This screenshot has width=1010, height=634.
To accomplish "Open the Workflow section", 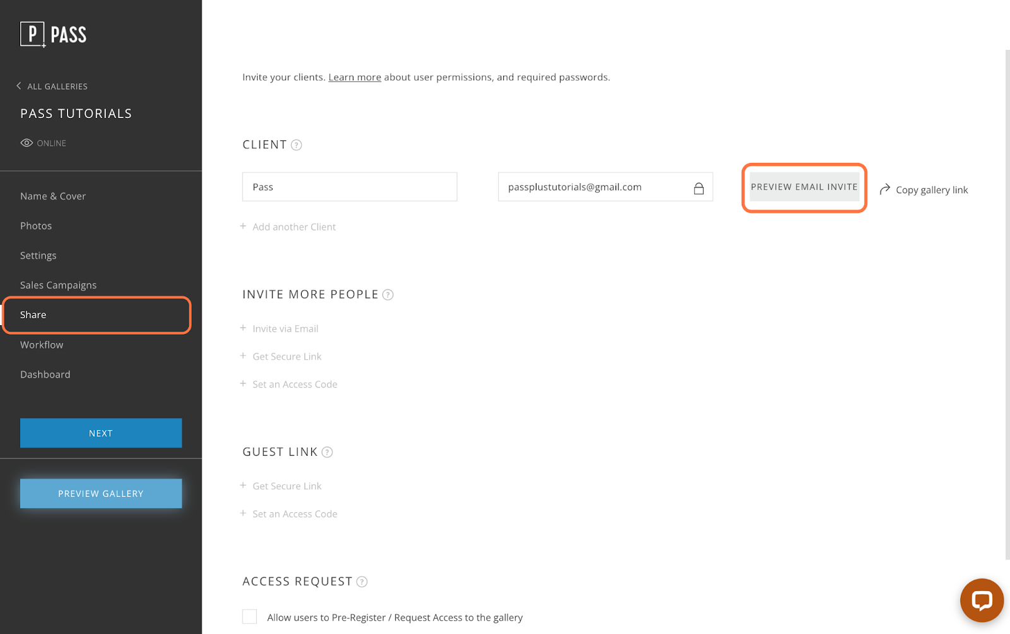I will click(42, 345).
